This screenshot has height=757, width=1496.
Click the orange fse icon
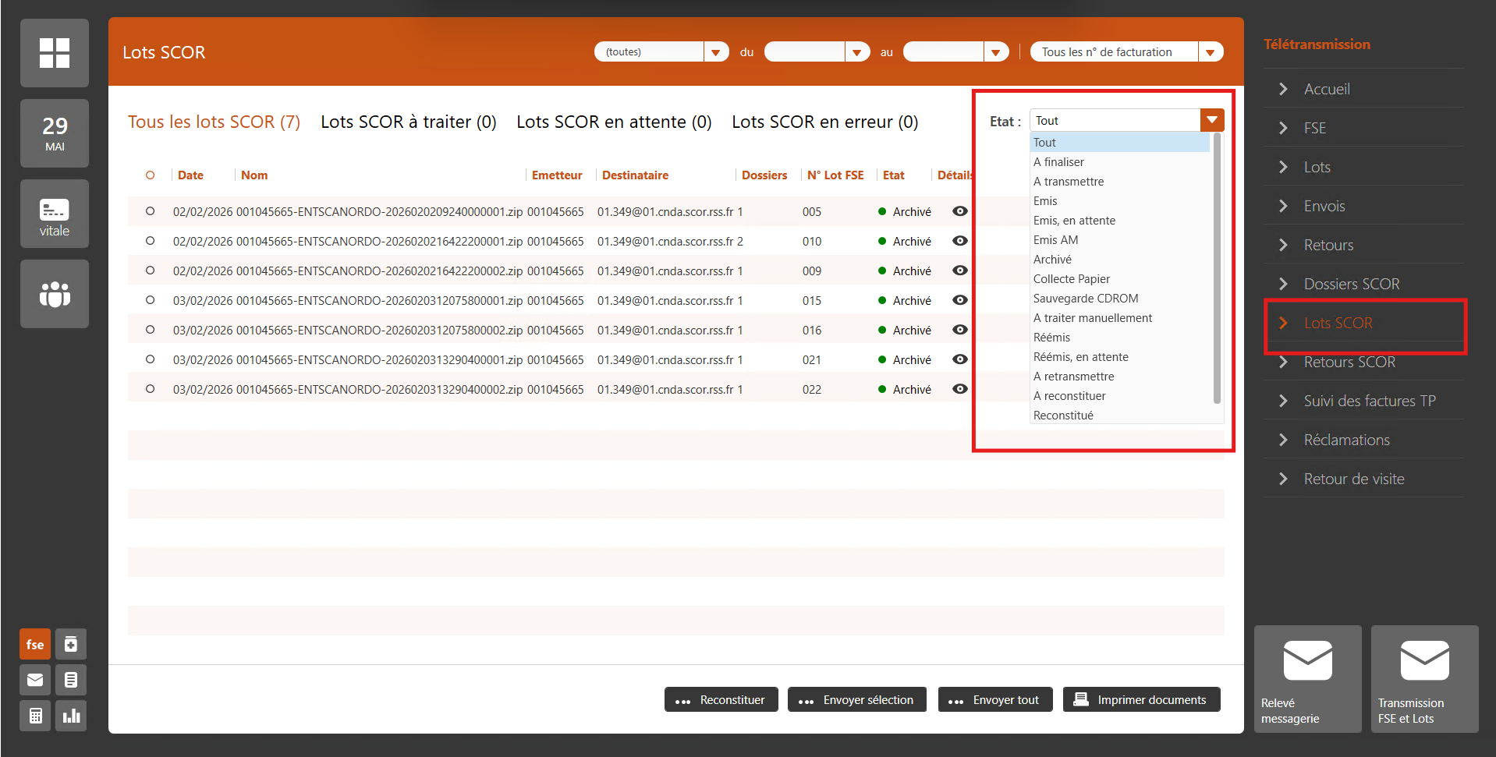point(35,645)
